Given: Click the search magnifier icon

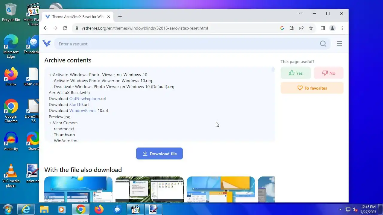Looking at the screenshot, I should click(323, 44).
